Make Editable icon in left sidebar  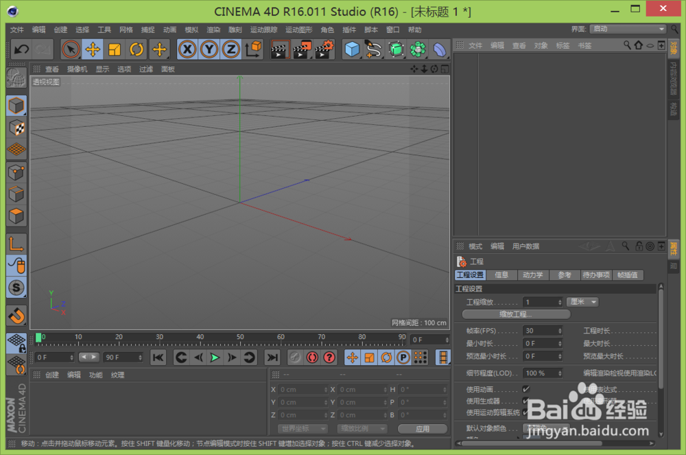[x=16, y=79]
